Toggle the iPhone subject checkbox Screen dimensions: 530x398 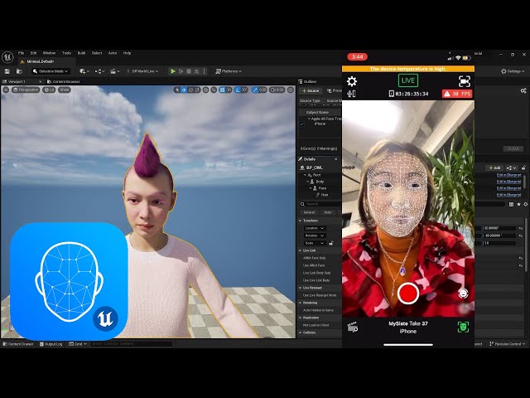point(301,124)
